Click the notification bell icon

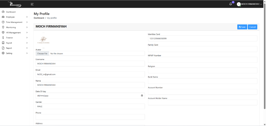(x=231, y=4)
